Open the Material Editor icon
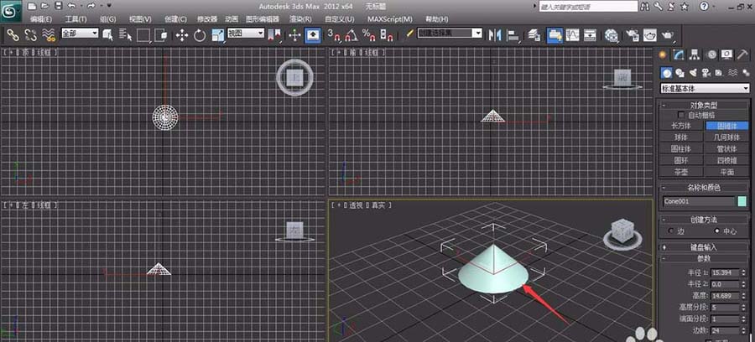Viewport: 755px width, 342px height. tap(612, 35)
